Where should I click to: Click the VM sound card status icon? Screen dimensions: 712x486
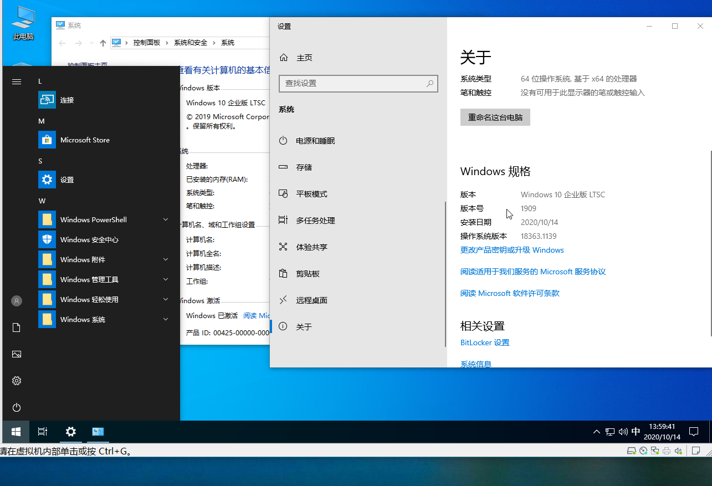tap(679, 451)
